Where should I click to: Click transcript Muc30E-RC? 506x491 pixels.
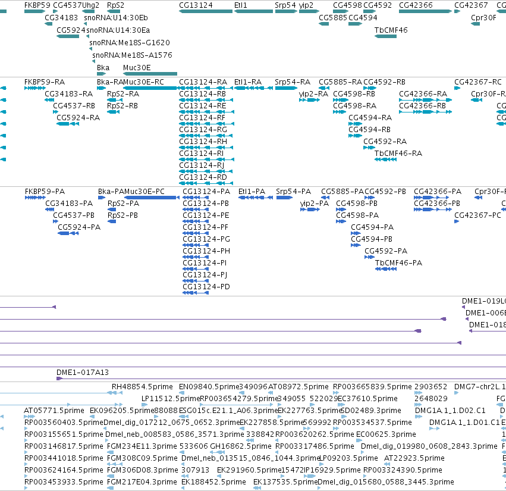point(144,82)
